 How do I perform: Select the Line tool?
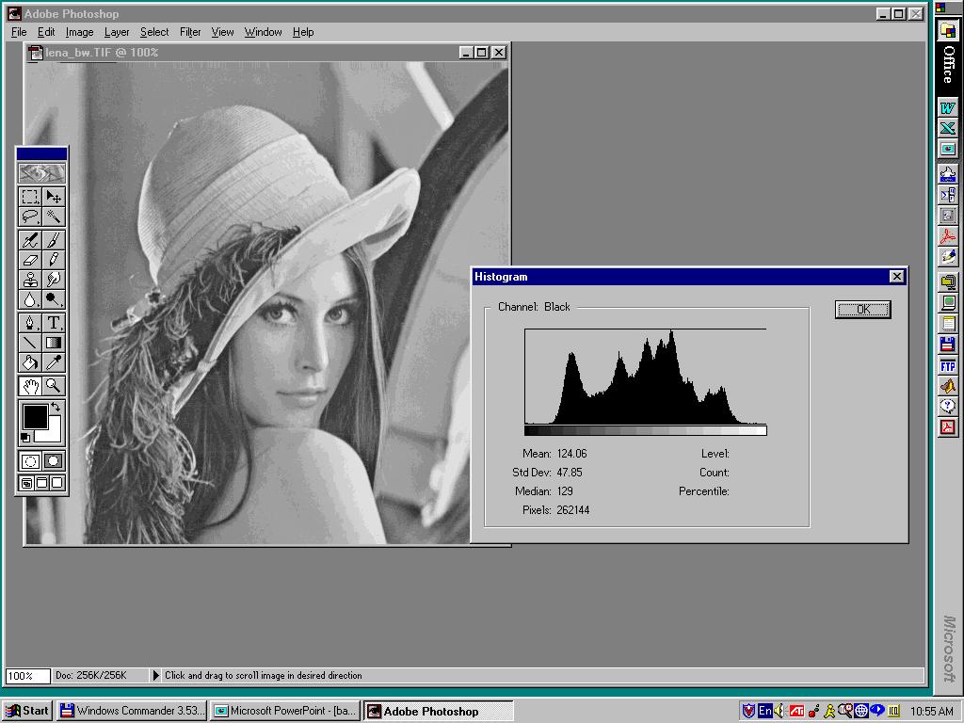click(29, 343)
